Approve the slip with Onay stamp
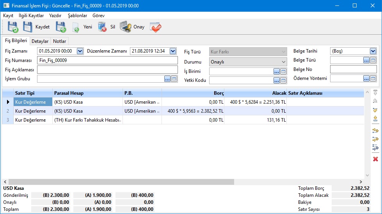382x214 pixels. [x=132, y=27]
